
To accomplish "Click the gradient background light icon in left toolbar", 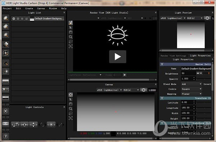I will (6, 81).
